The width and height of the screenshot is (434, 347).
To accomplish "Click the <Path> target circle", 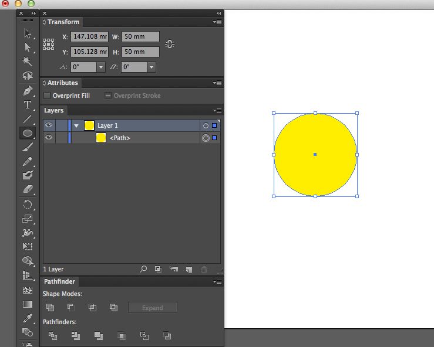I will [206, 138].
